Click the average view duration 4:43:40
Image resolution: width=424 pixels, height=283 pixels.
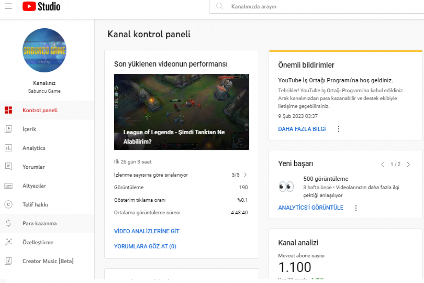pyautogui.click(x=240, y=213)
